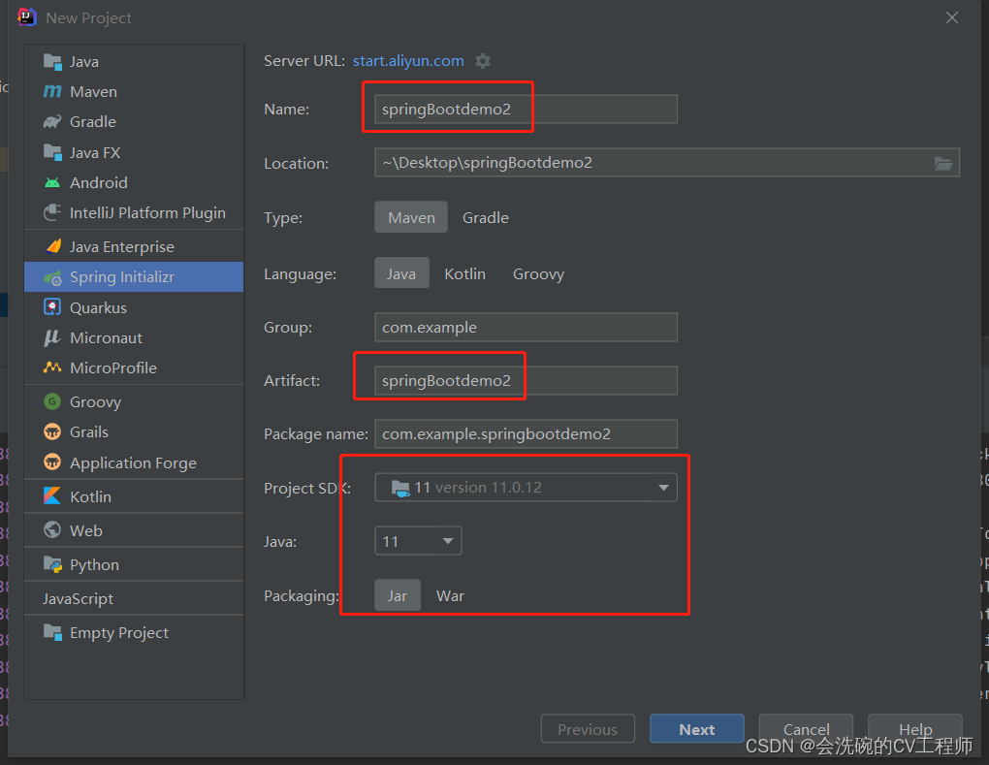This screenshot has width=989, height=765.
Task: Select Empty Project in the sidebar
Action: [x=134, y=632]
